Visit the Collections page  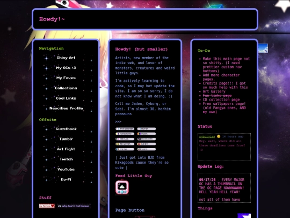coord(66,88)
